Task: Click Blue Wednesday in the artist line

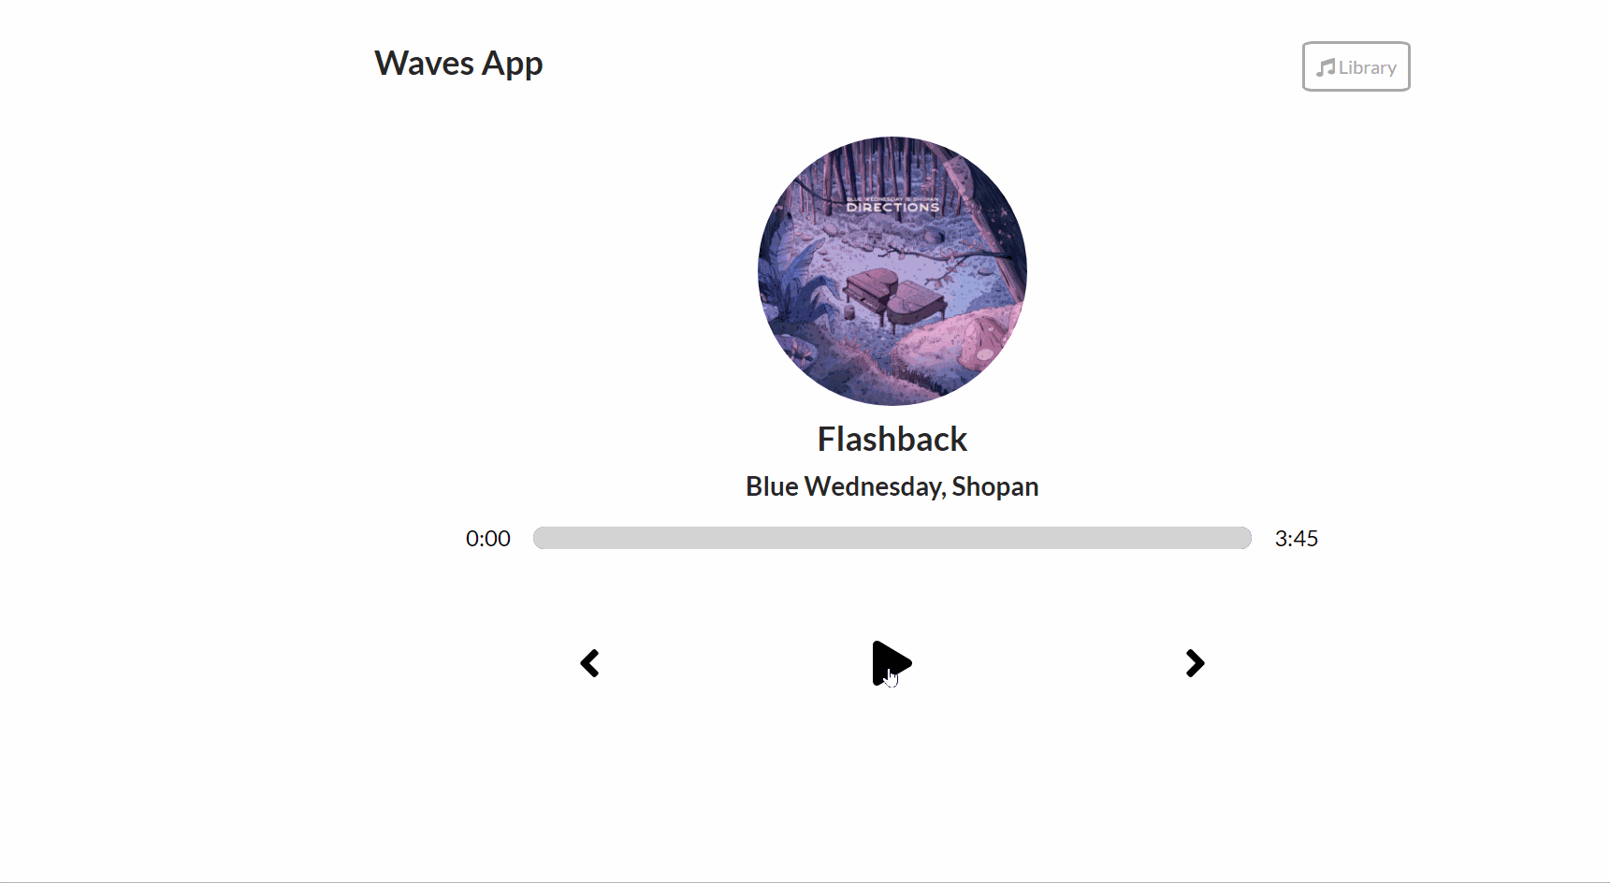Action: [844, 486]
